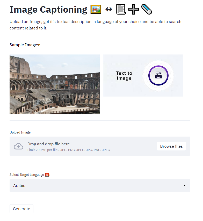Click the scroll document emoji in the title
The image size is (203, 221).
click(x=121, y=10)
